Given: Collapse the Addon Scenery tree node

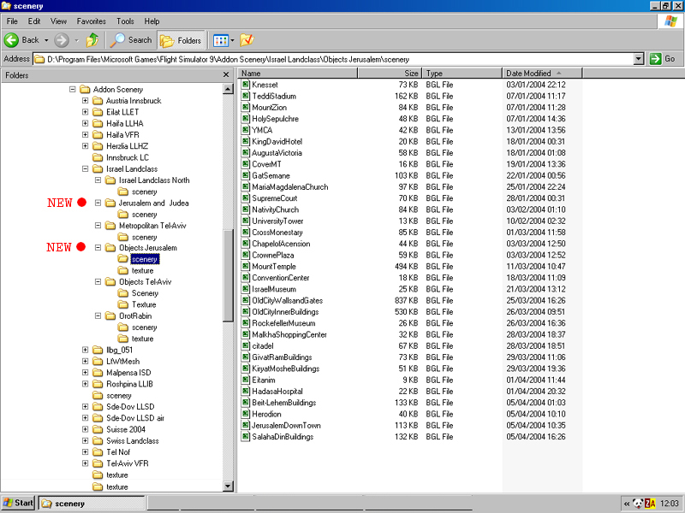Looking at the screenshot, I should [73, 90].
